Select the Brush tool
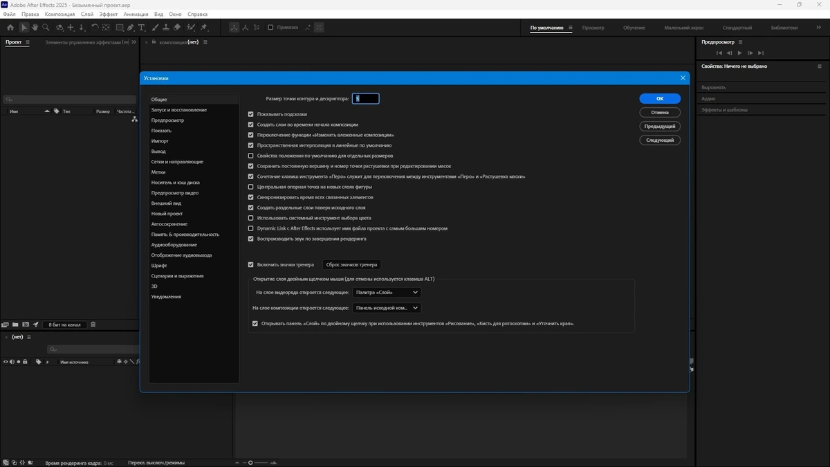 [x=154, y=28]
